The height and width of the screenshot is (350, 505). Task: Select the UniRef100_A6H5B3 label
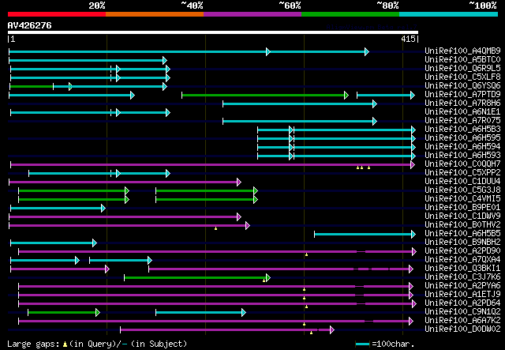pos(462,130)
